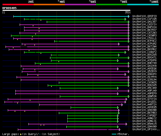Click the UniRef100_Q39194 label
The image size is (161, 136).
click(x=144, y=80)
